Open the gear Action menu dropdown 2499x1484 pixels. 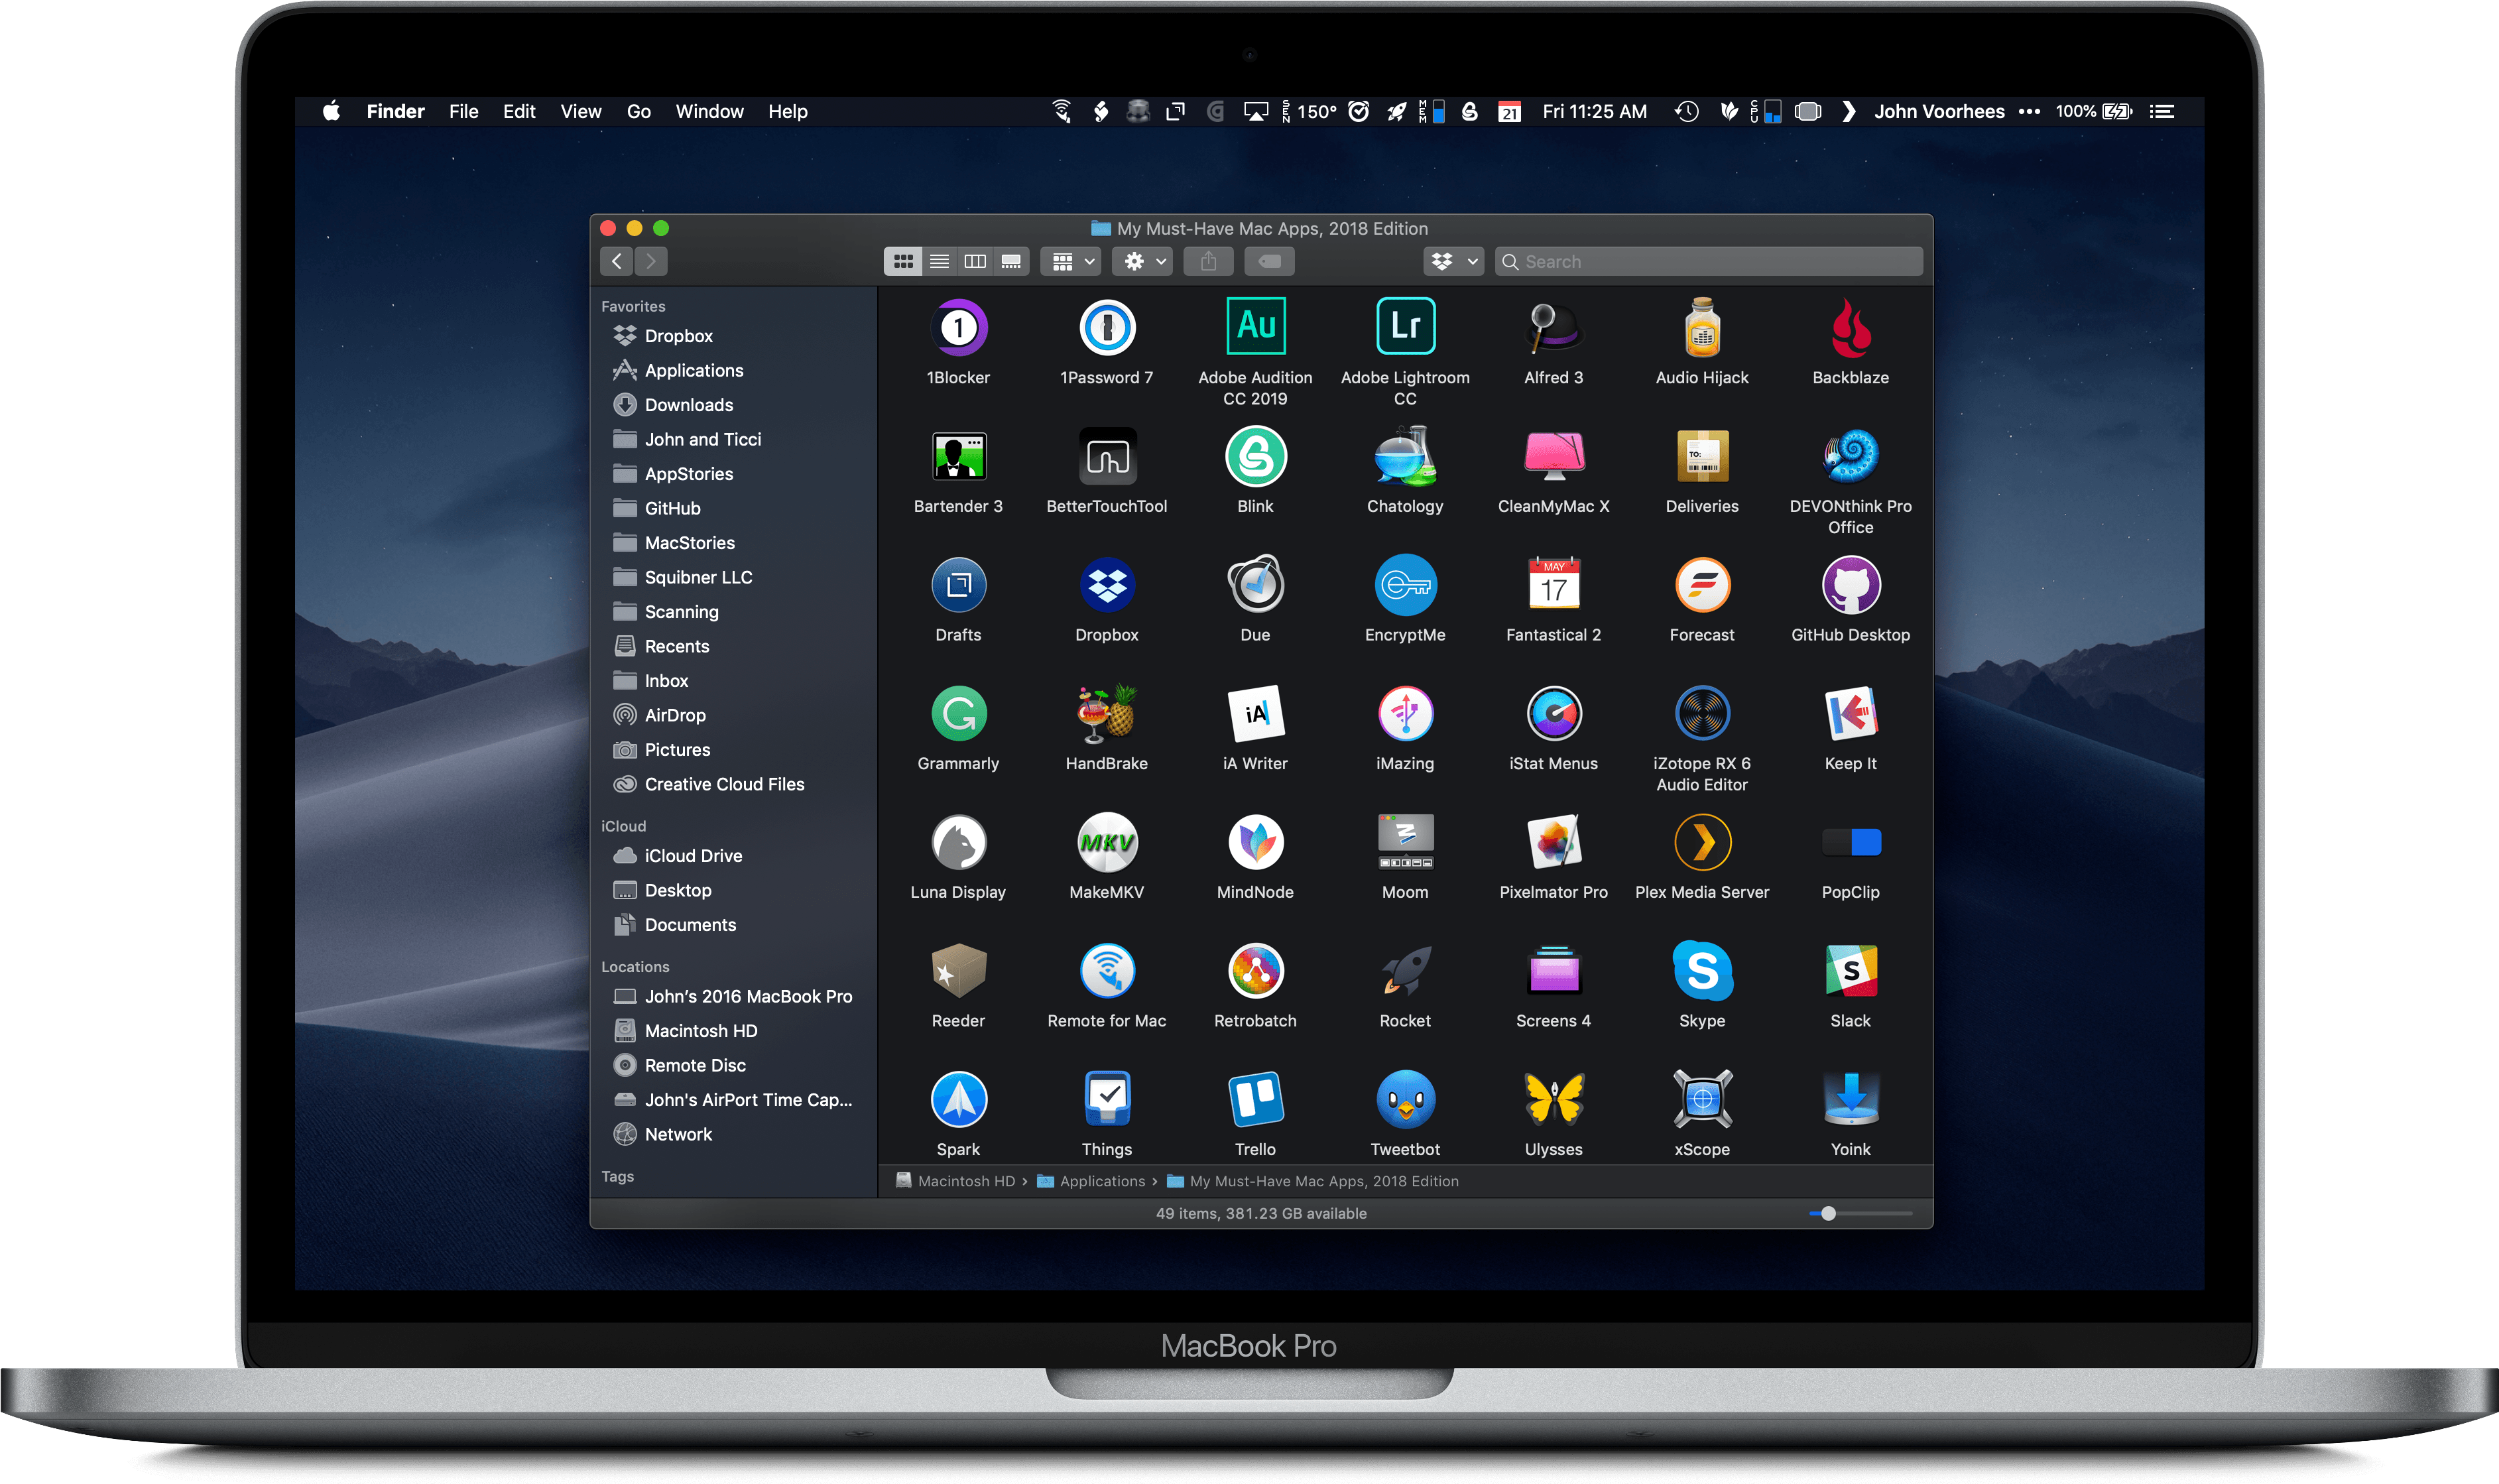click(x=1144, y=261)
